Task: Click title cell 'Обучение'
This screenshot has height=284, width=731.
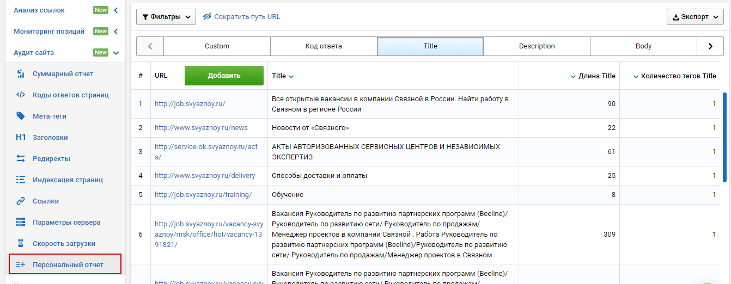Action: pyautogui.click(x=288, y=194)
